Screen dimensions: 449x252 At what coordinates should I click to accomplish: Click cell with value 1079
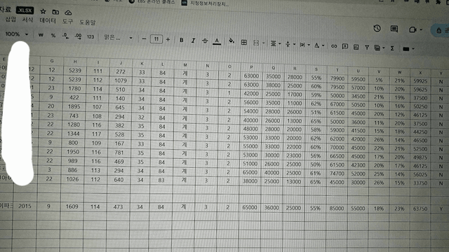[x=121, y=80]
